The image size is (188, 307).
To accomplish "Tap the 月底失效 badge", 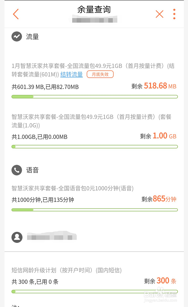I will pyautogui.click(x=100, y=74).
